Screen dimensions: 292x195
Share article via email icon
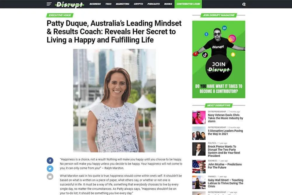(50, 177)
